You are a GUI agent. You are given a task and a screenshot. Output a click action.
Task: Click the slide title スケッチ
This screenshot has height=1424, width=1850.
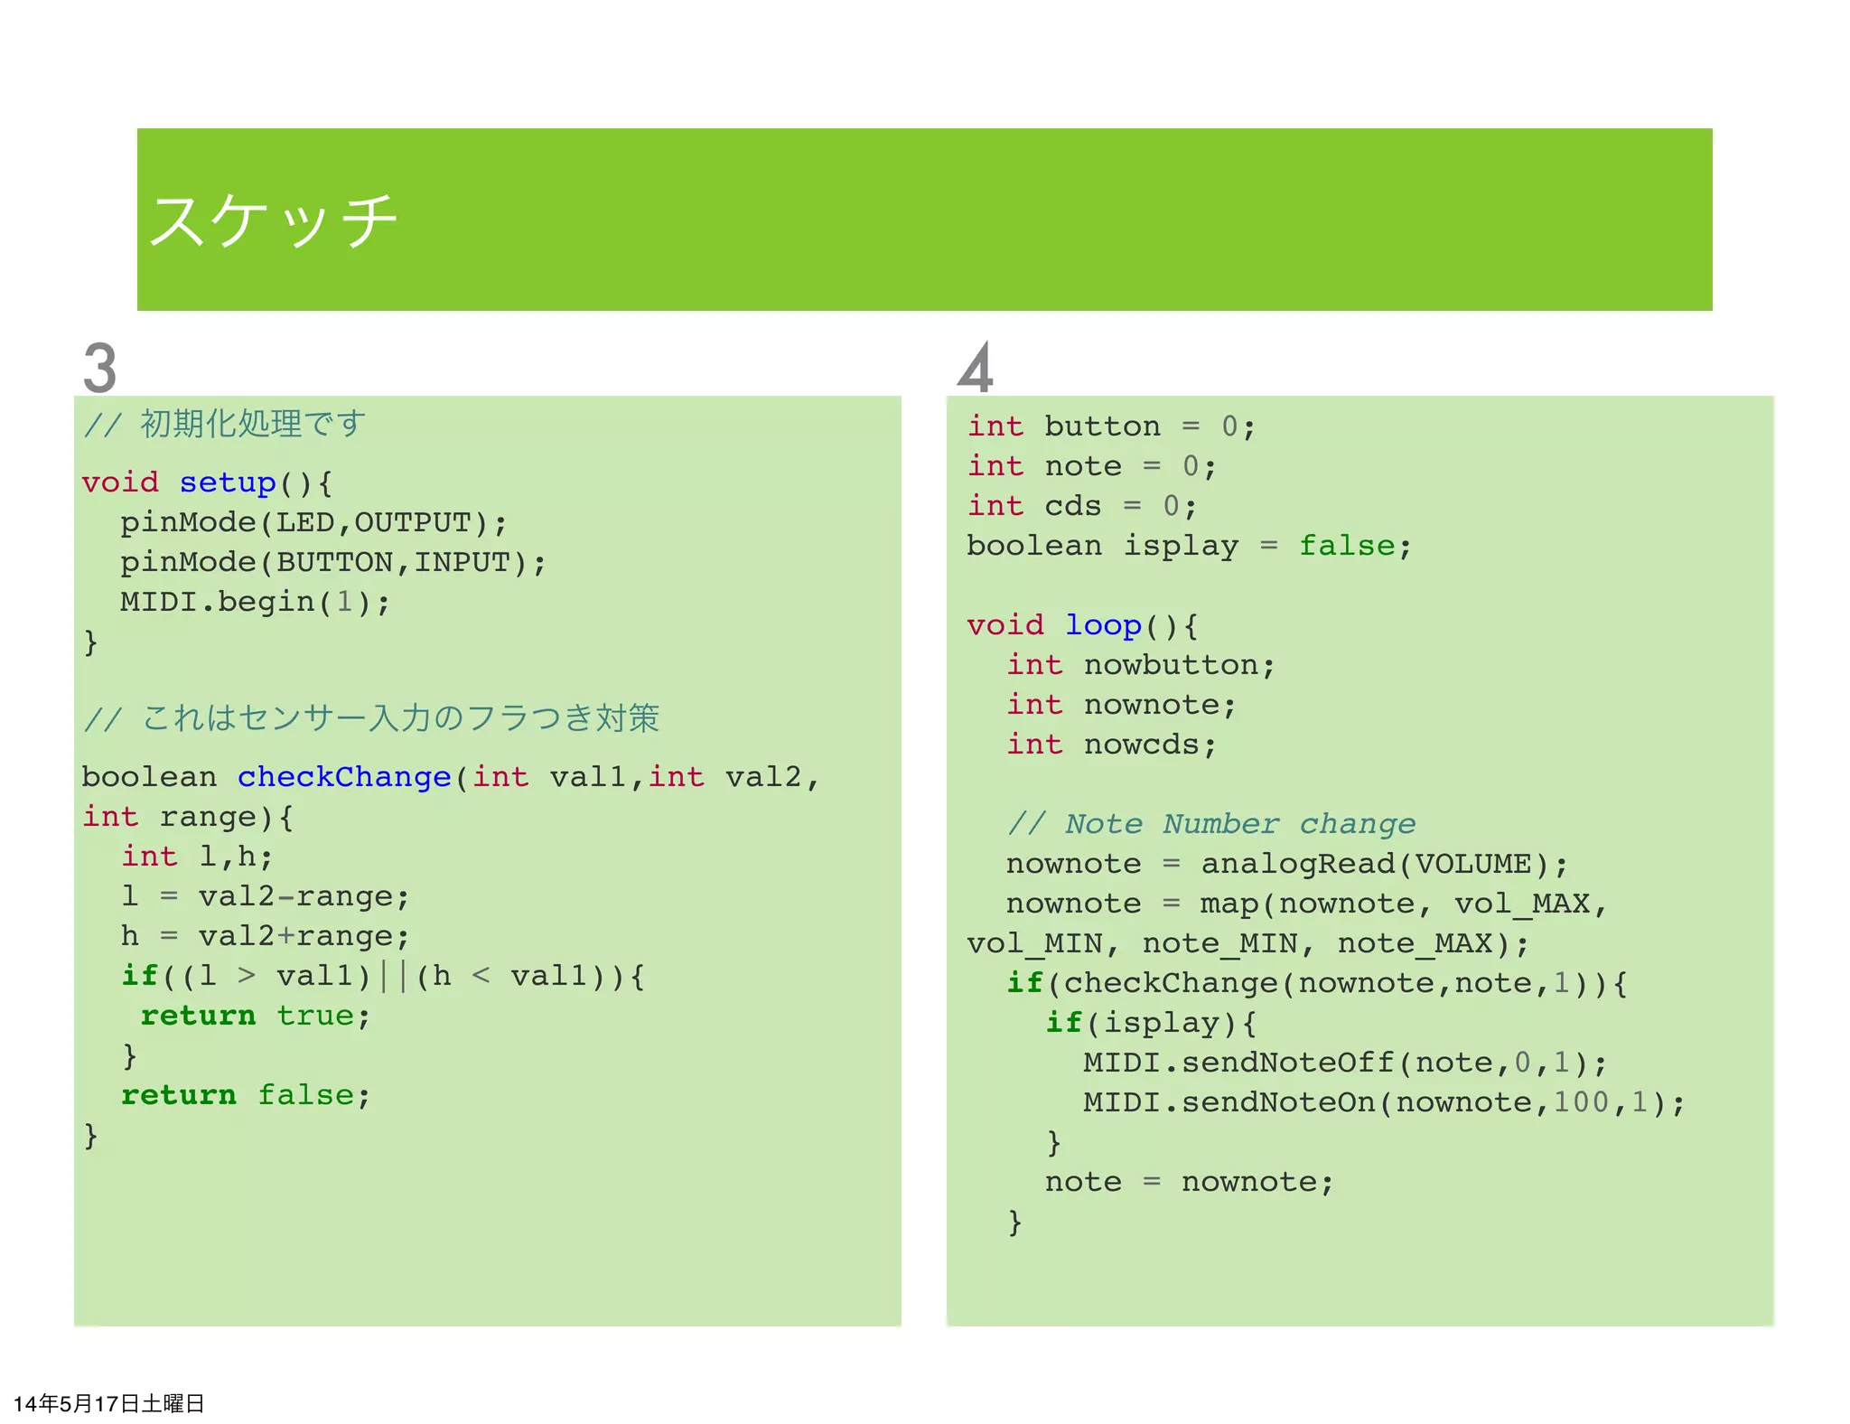(273, 220)
